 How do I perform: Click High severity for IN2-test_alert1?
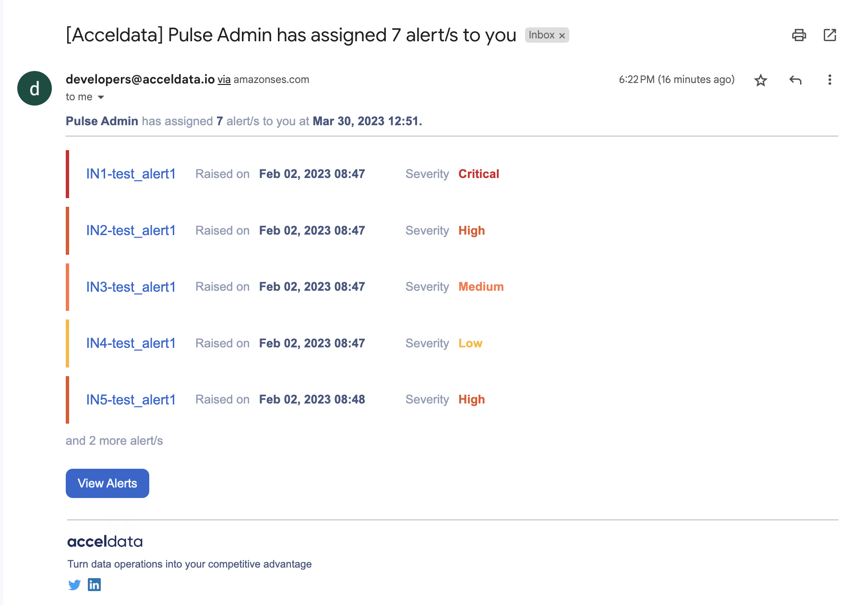coord(471,231)
